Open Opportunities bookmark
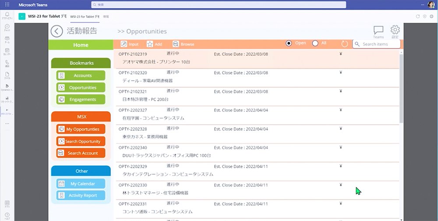The image size is (438, 221). point(81,88)
